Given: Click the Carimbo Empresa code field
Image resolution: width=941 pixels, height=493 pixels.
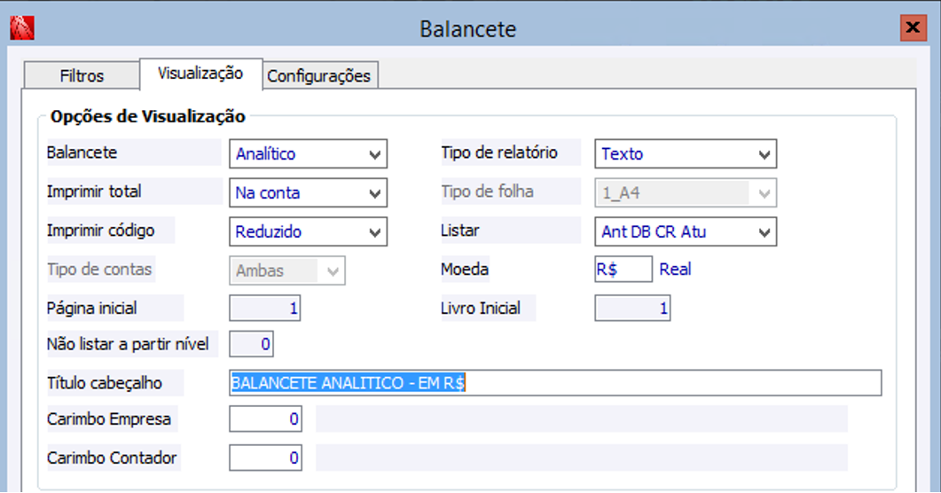Looking at the screenshot, I should point(265,419).
